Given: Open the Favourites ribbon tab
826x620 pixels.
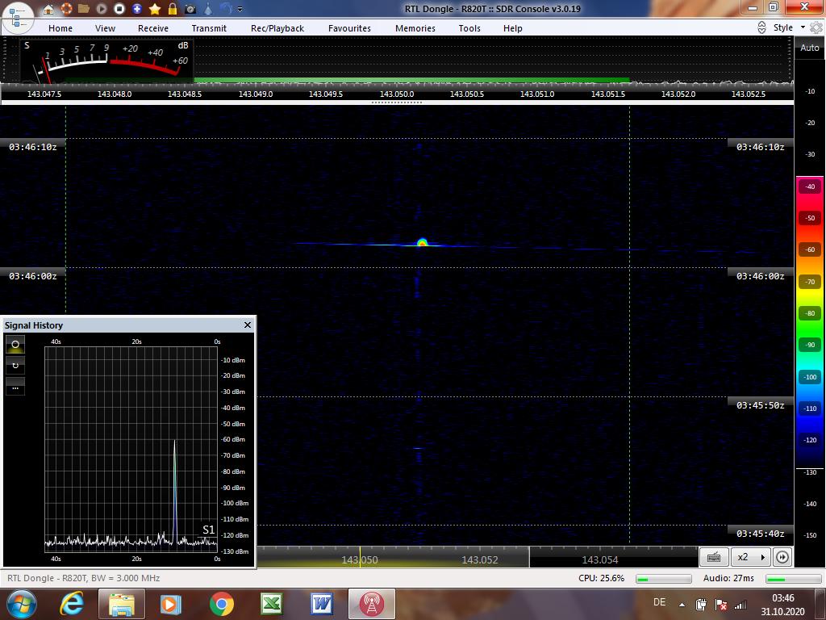Looking at the screenshot, I should (350, 28).
